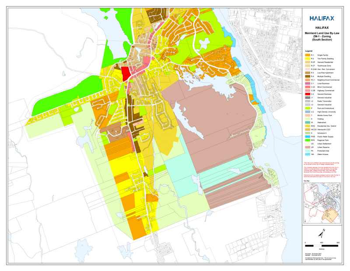Viewport: 350px width, 271px height.
Task: Click the 'Key Map' heading text
Action: (x=306, y=181)
